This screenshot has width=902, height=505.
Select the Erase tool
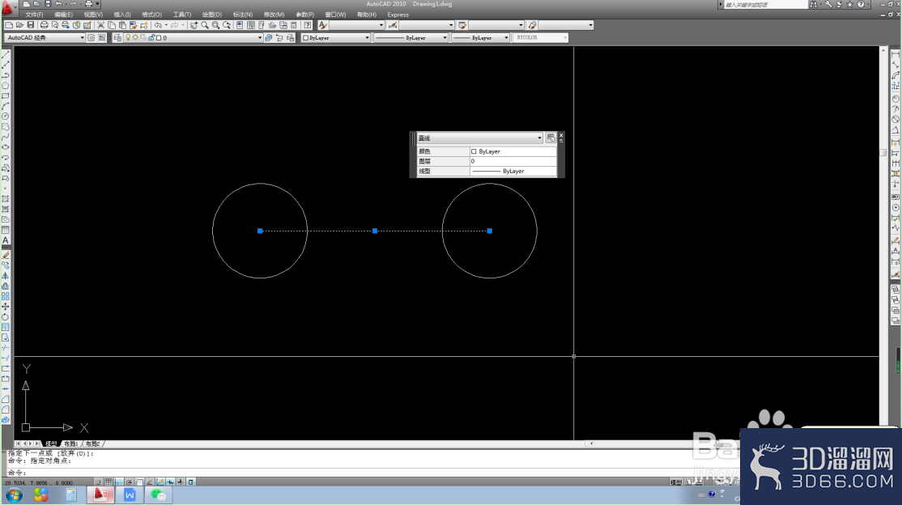pos(6,255)
